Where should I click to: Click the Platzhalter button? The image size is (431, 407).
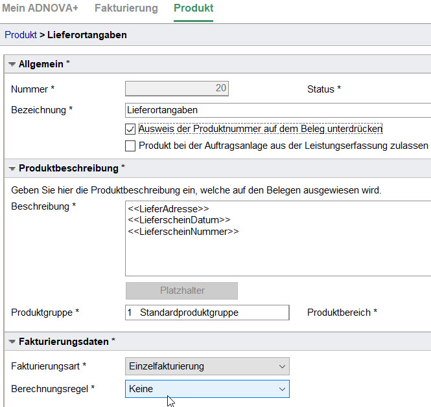[181, 291]
